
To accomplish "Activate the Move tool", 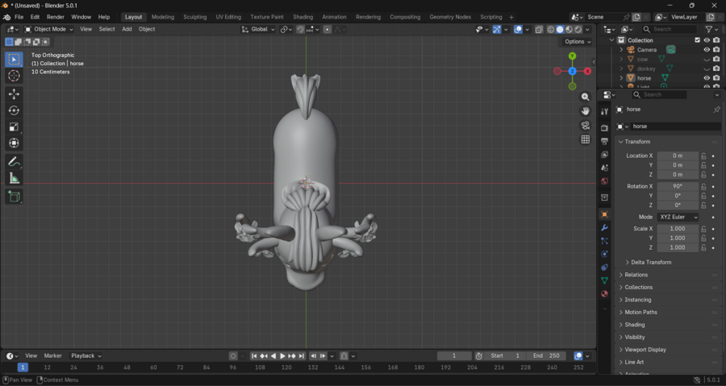I will (x=14, y=94).
